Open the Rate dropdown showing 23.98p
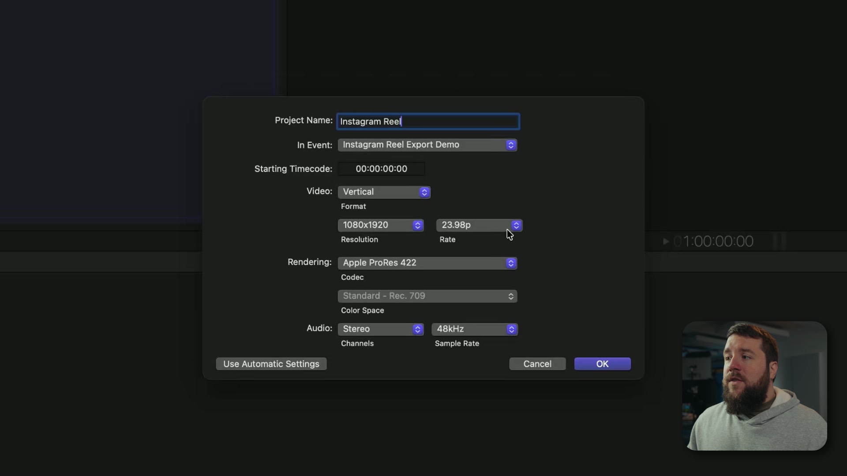 (x=479, y=225)
